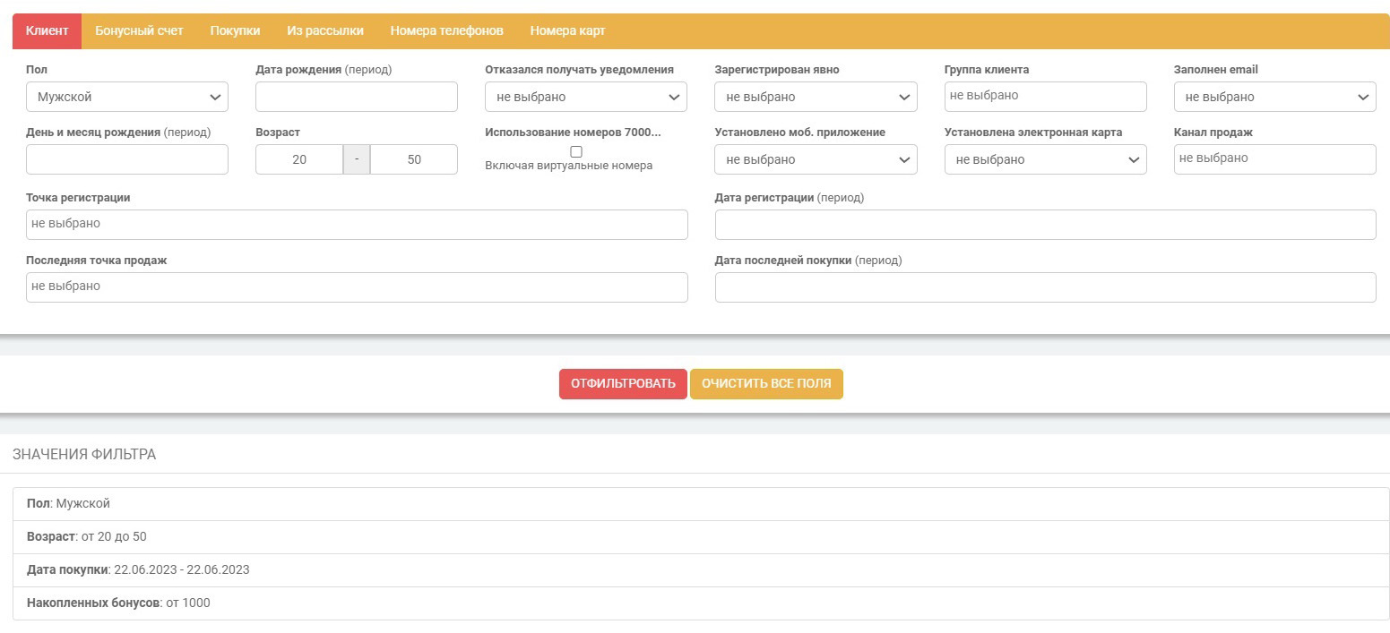Click the Использование номеров 7000... label
Screen dimensions: 1390x633
point(573,133)
